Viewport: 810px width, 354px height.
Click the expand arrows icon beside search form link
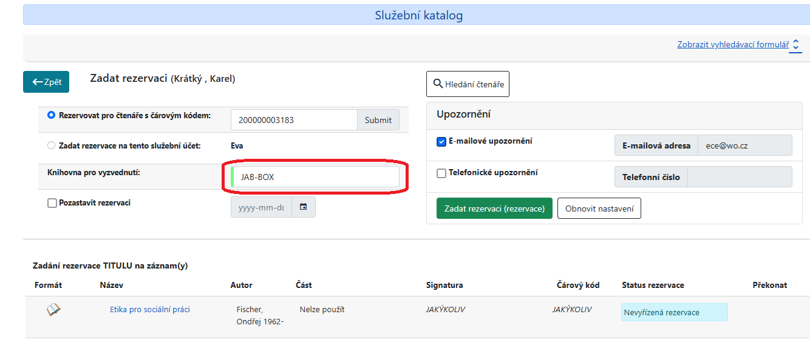tap(795, 45)
